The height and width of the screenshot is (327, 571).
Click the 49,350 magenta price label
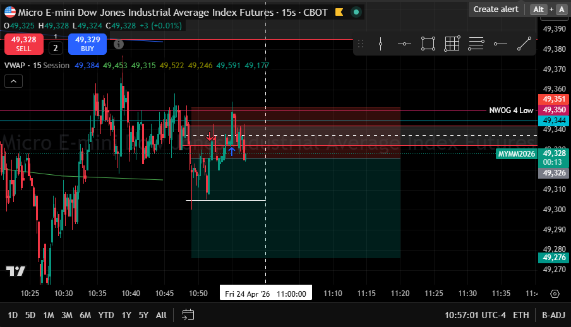point(553,110)
